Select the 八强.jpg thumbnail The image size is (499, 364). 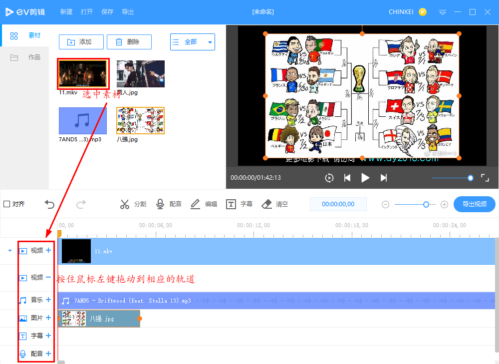pyautogui.click(x=141, y=121)
